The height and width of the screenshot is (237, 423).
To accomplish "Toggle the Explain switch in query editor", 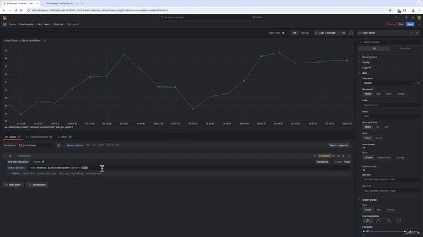I will coord(43,162).
